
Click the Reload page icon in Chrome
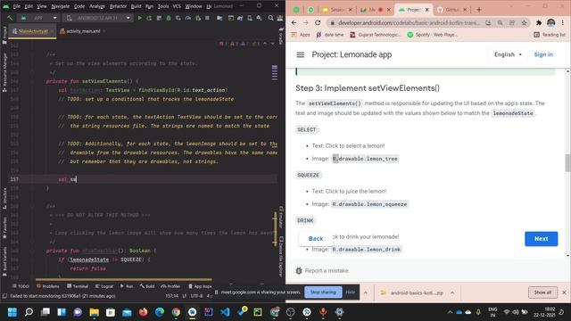click(x=318, y=22)
